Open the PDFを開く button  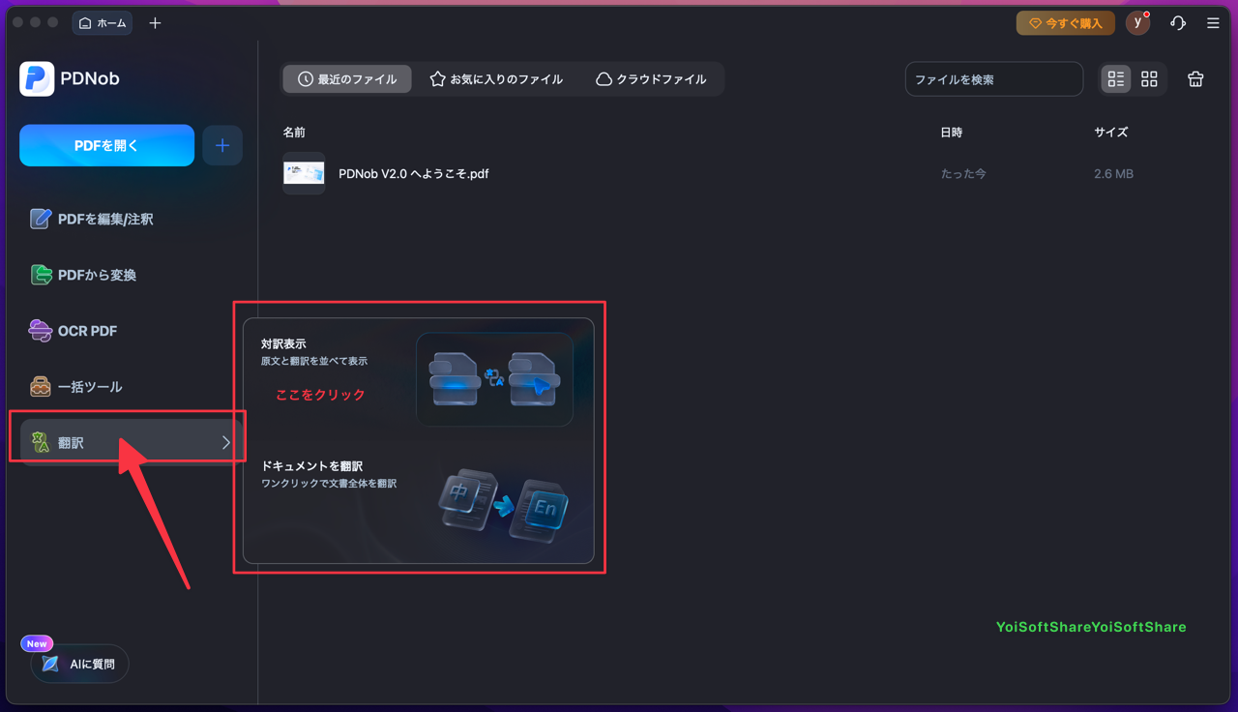[x=106, y=145]
